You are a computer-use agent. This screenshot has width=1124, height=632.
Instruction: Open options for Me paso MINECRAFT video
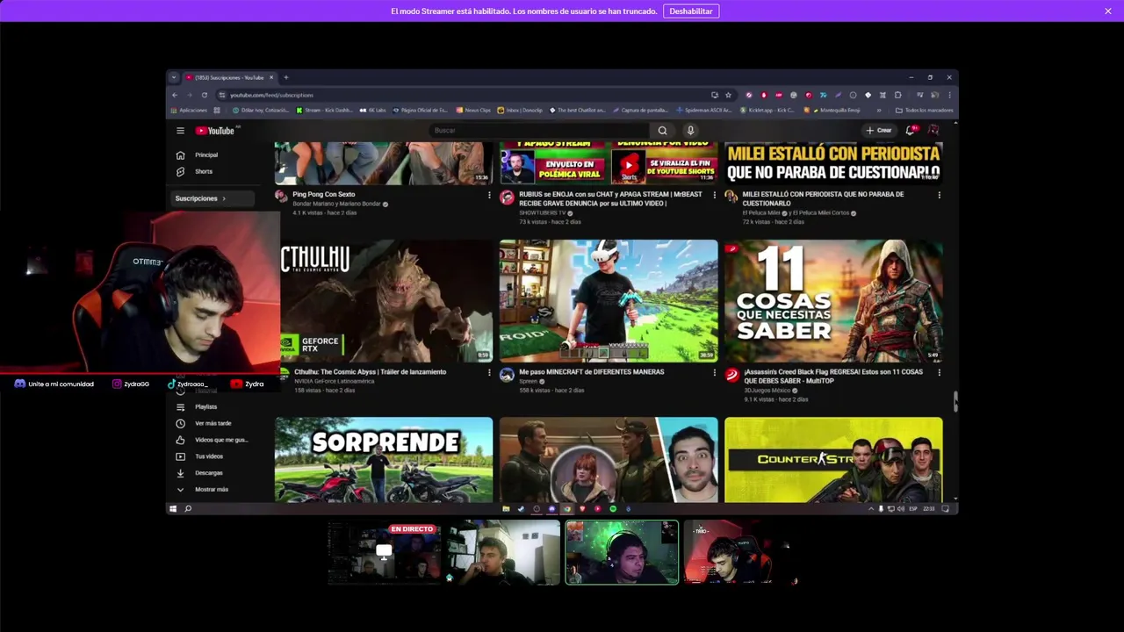(714, 372)
